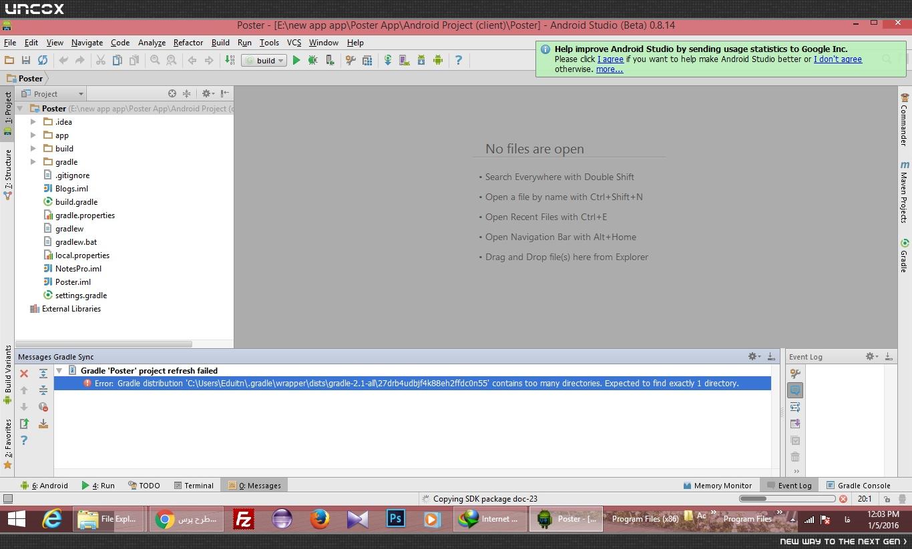Click the Windows Start button
This screenshot has height=549, width=912.
tap(16, 519)
